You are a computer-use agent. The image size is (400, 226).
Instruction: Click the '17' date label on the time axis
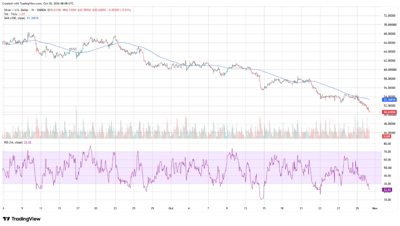78,208
